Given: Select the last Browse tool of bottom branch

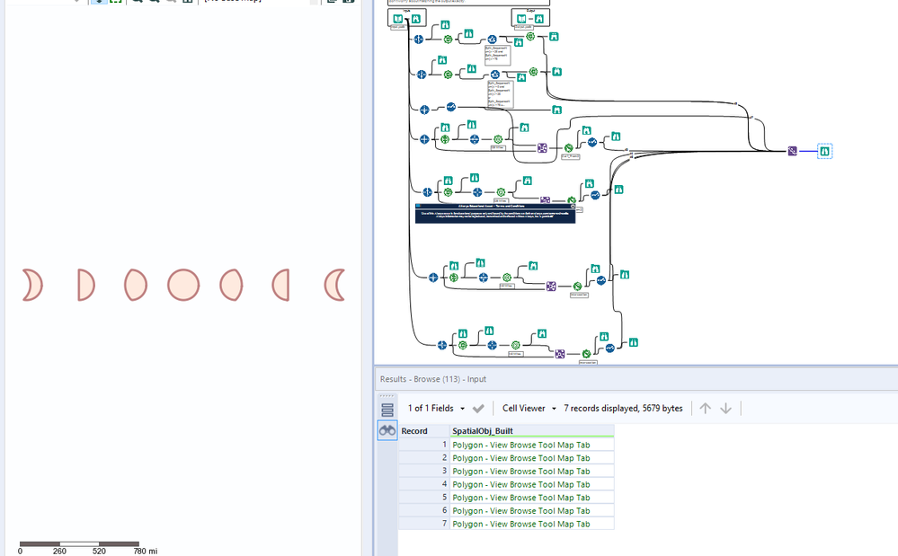Looking at the screenshot, I should tap(634, 342).
